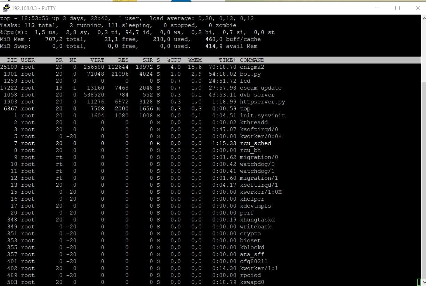Click the rcu_sched process name
The image size is (426, 286).
[x=255, y=143]
